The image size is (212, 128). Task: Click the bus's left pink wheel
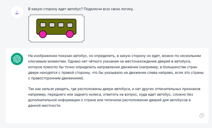coord(43,34)
